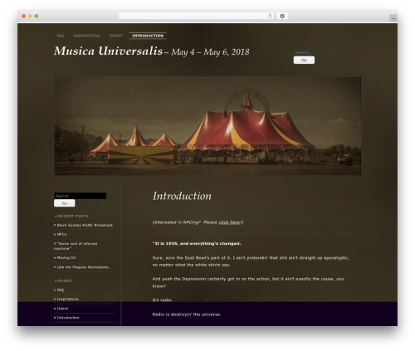The image size is (415, 351).
Task: Select the Introduction top menu item
Action: [148, 36]
